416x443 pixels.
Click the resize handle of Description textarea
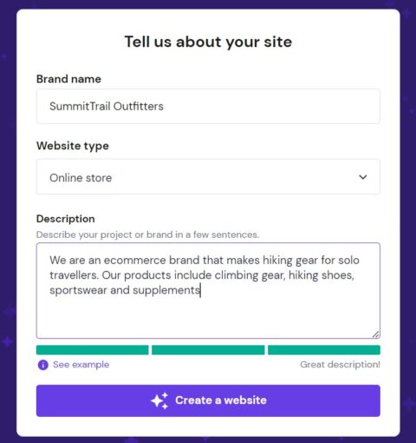375,334
